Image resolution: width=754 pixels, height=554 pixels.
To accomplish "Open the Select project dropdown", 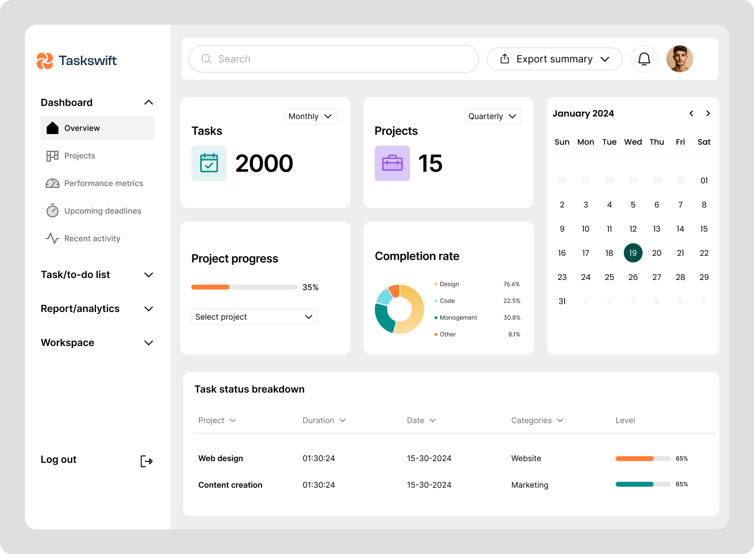I will (254, 316).
